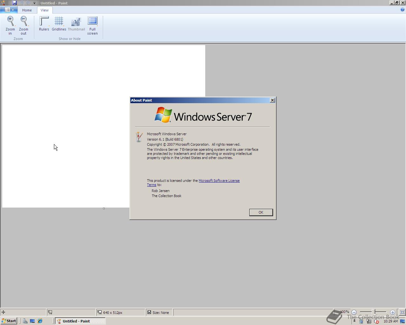The height and width of the screenshot is (325, 406).
Task: Restore down the Paint window
Action: [x=397, y=3]
